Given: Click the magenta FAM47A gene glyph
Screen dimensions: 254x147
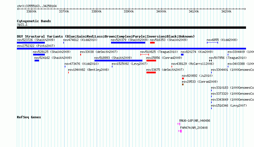Looking at the screenshot, I should [x=180, y=131].
